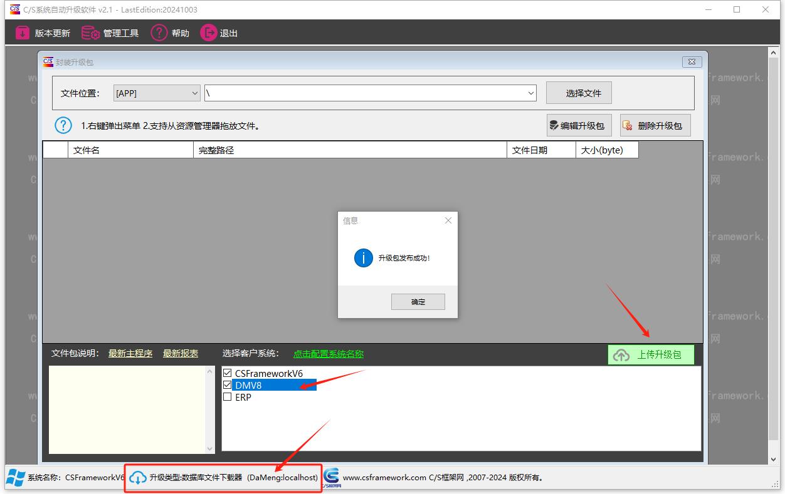Uncheck the DMV8 checkbox
Image resolution: width=785 pixels, height=494 pixels.
tap(228, 385)
